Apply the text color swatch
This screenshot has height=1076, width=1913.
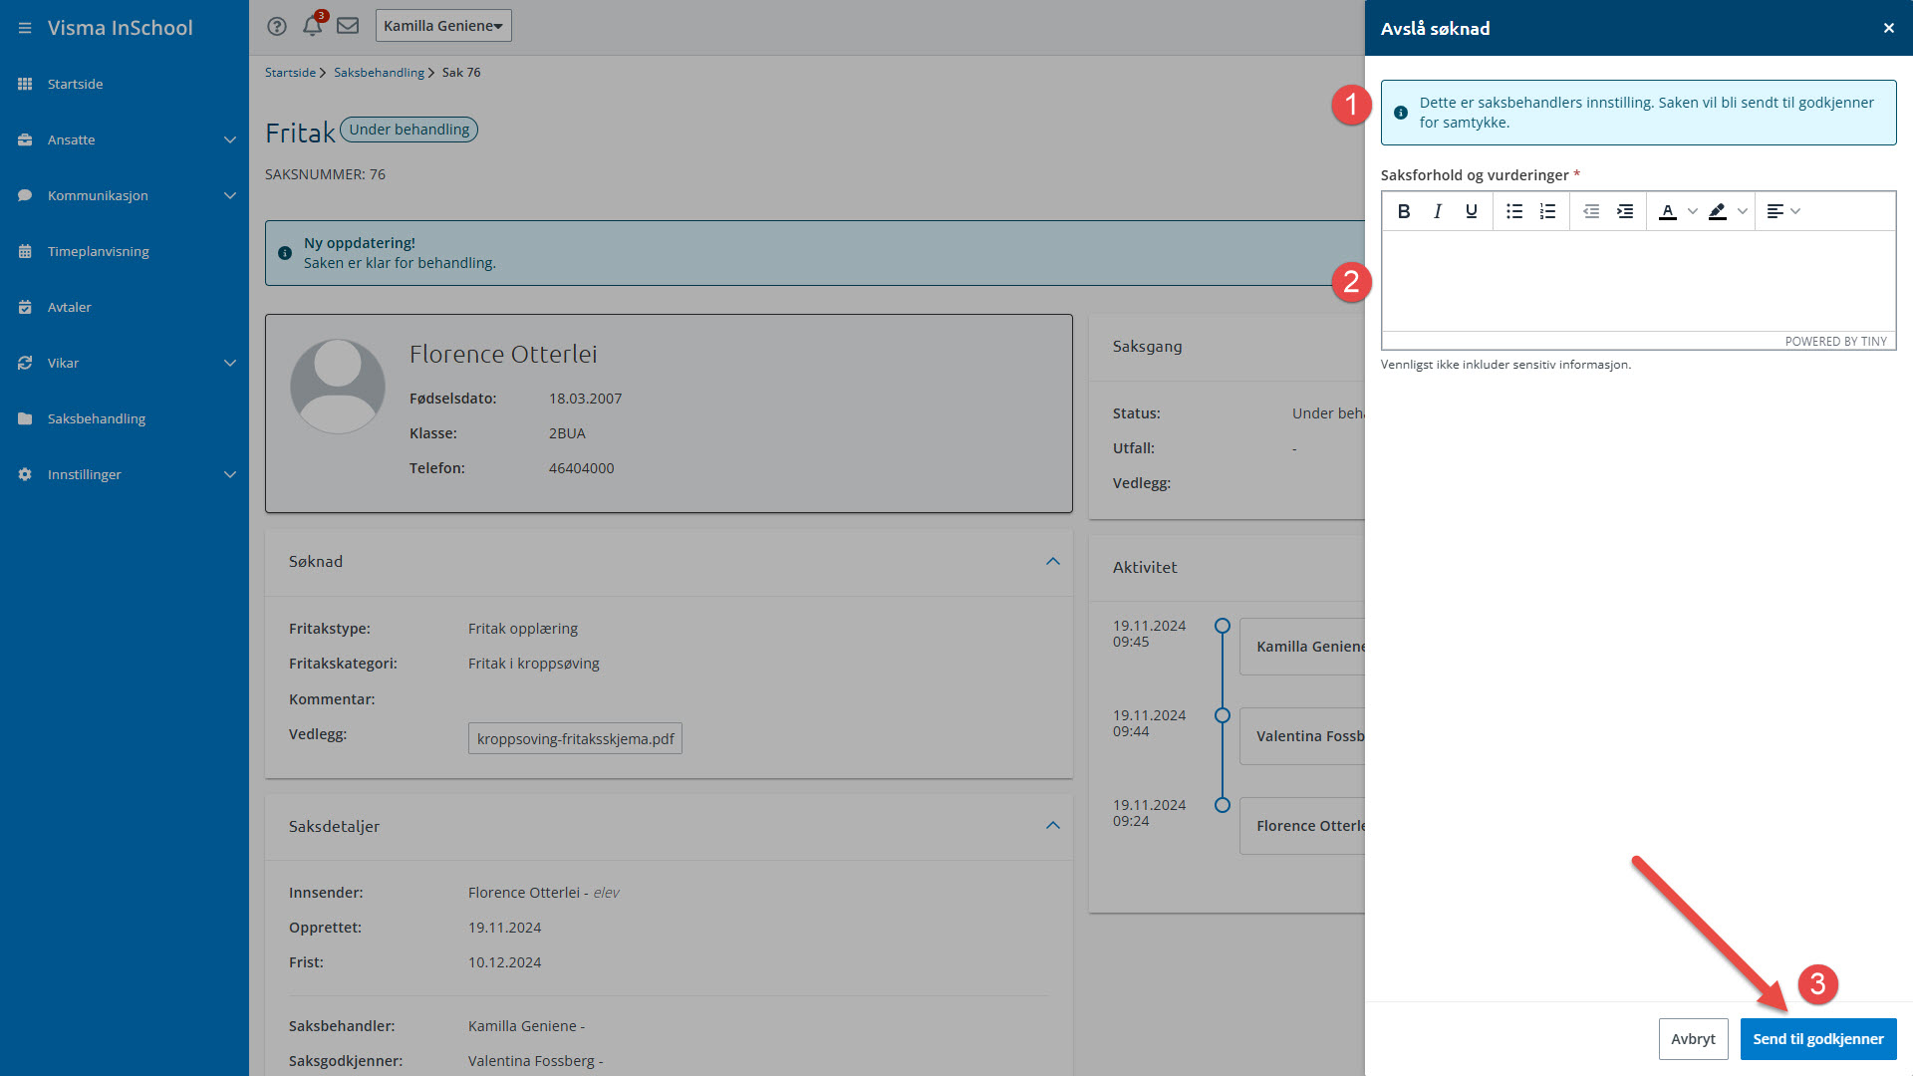[1668, 211]
